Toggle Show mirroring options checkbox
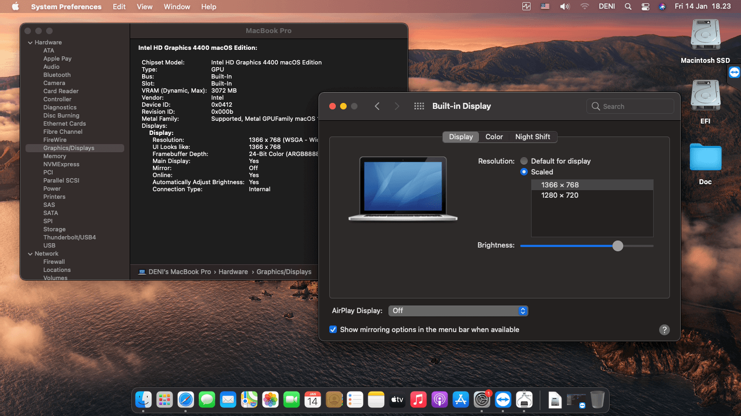The height and width of the screenshot is (416, 741). pos(333,329)
